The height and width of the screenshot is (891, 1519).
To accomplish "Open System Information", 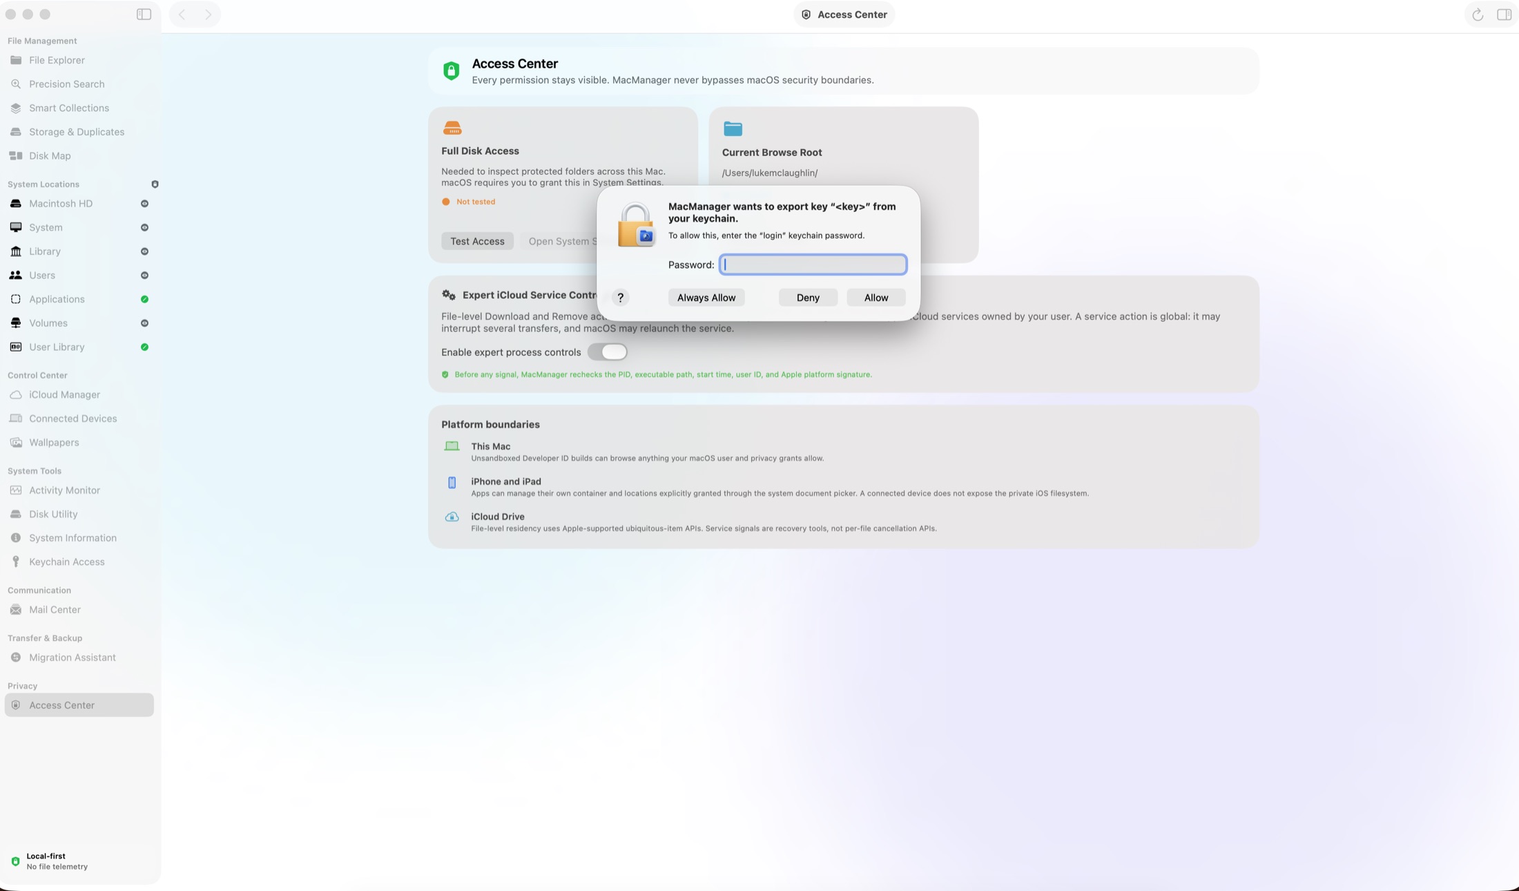I will [x=79, y=538].
